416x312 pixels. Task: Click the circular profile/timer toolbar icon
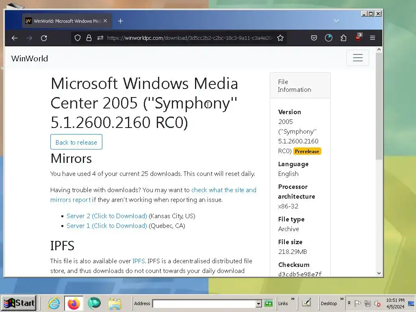328,38
